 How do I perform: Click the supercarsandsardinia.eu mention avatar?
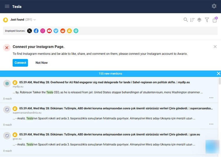pyautogui.click(x=7, y=110)
